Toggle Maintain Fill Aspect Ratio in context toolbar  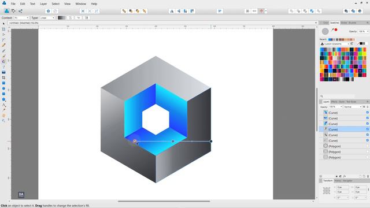[87, 18]
